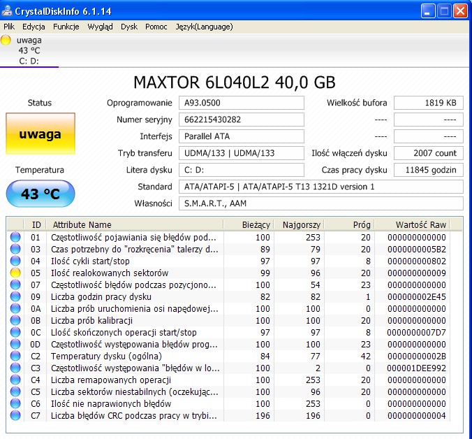Image resolution: width=472 pixels, height=439 pixels.
Task: Click the 43 °C temperature button
Action: click(x=40, y=194)
